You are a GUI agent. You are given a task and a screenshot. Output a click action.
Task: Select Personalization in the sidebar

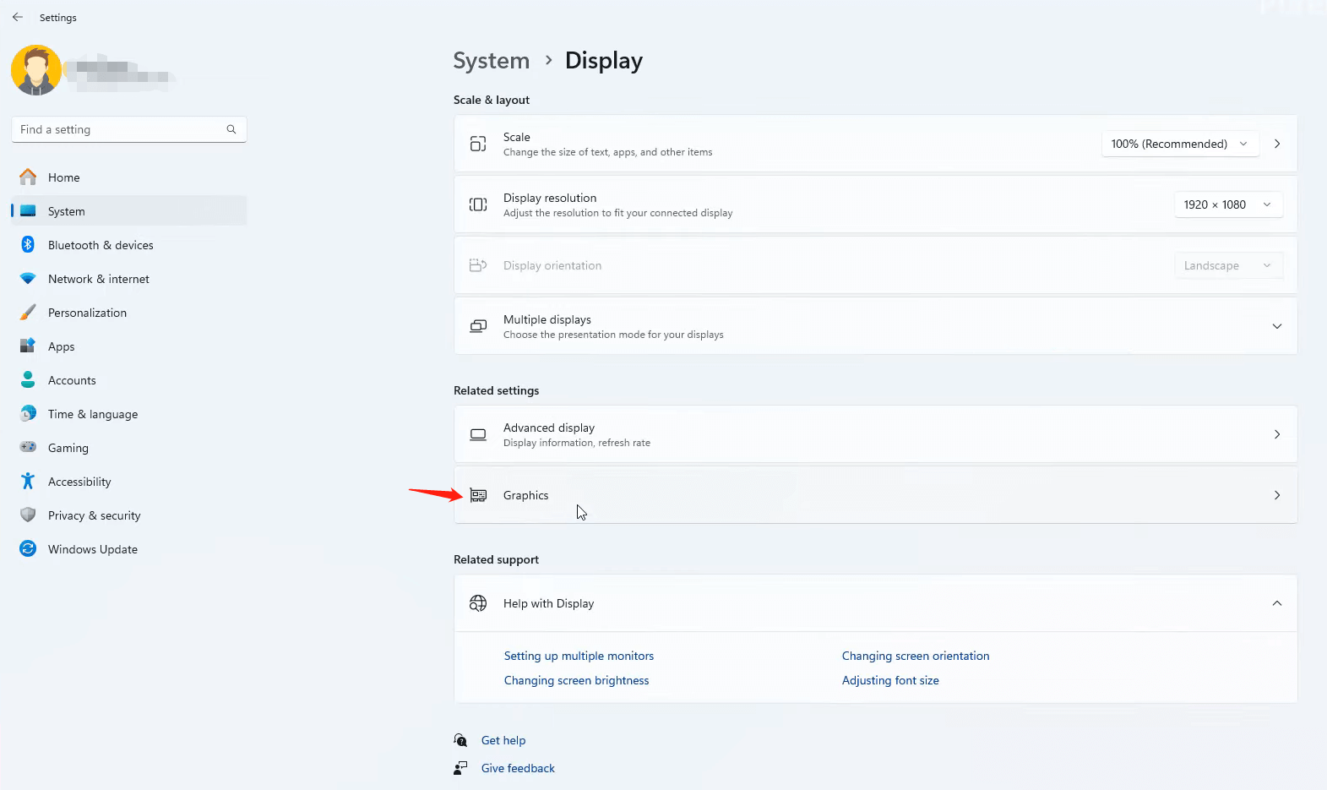(x=87, y=313)
